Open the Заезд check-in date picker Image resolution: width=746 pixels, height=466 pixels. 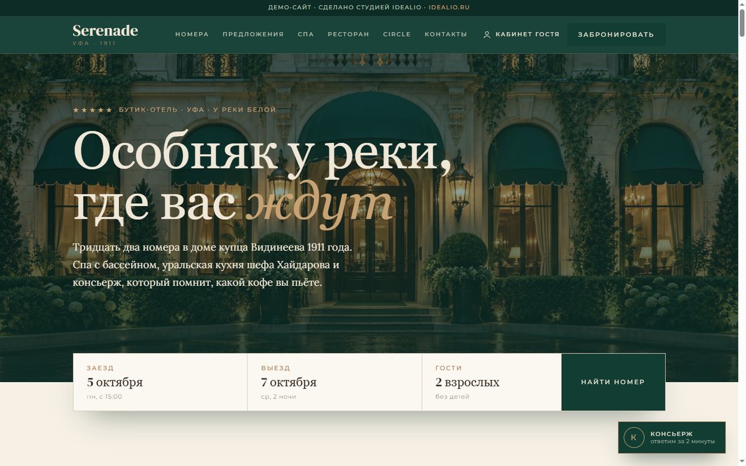(160, 382)
